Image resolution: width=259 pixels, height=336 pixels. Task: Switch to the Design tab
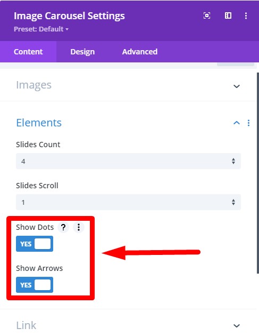82,52
